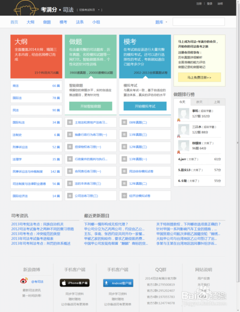The width and height of the screenshot is (240, 312).
Task: Click the search input field
Action: (x=198, y=21)
